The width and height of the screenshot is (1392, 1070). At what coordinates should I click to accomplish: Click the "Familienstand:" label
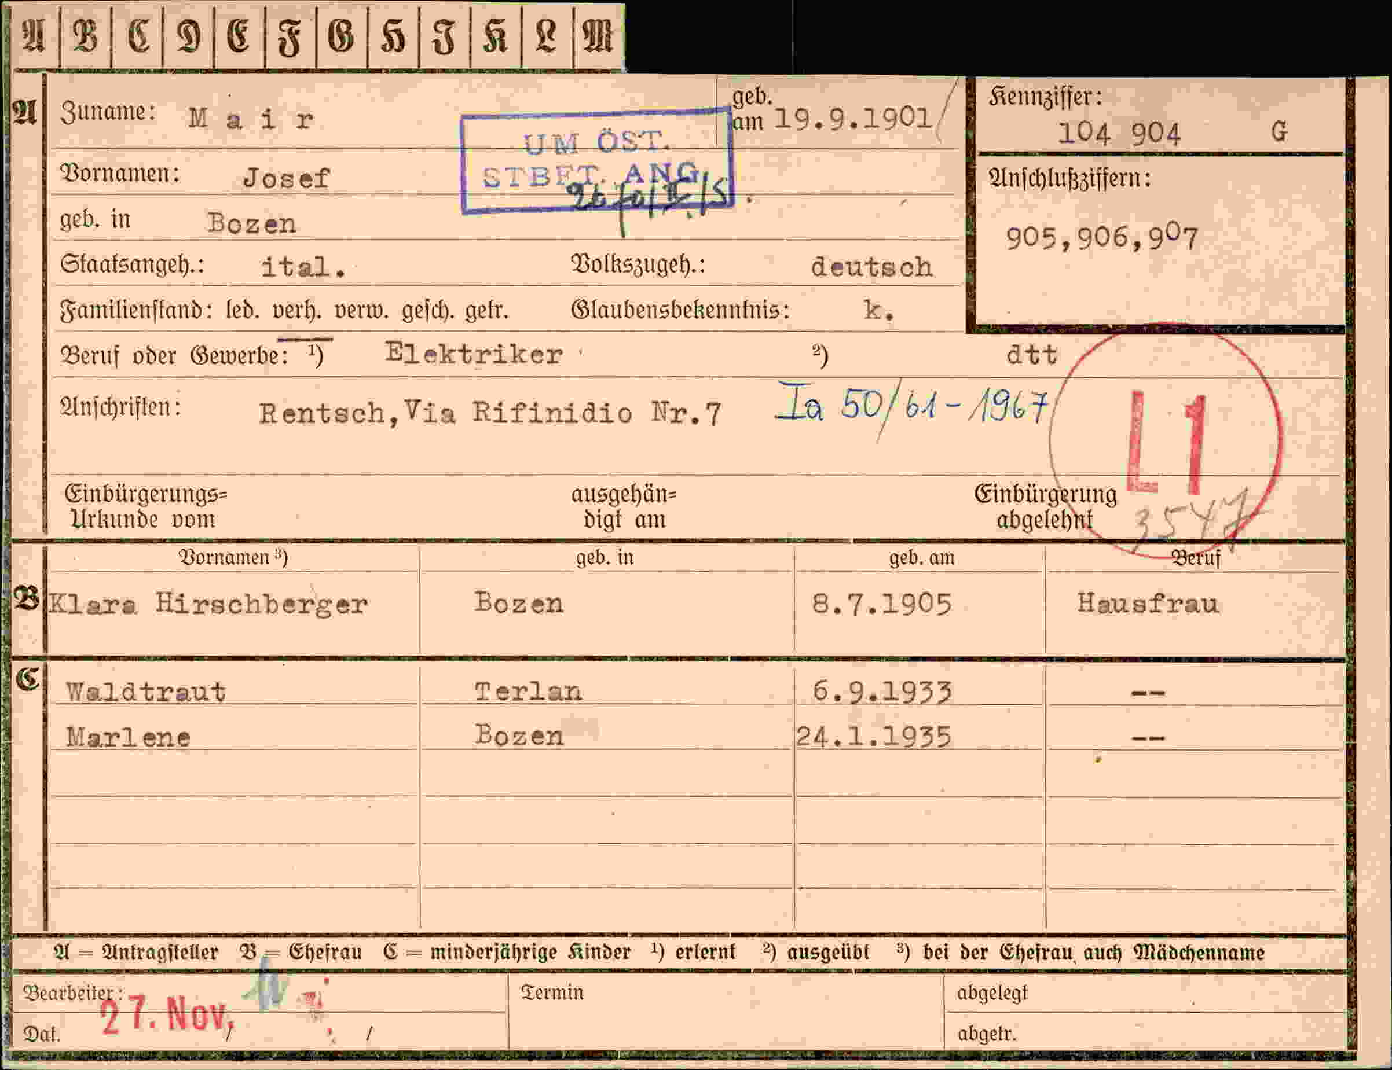point(137,311)
